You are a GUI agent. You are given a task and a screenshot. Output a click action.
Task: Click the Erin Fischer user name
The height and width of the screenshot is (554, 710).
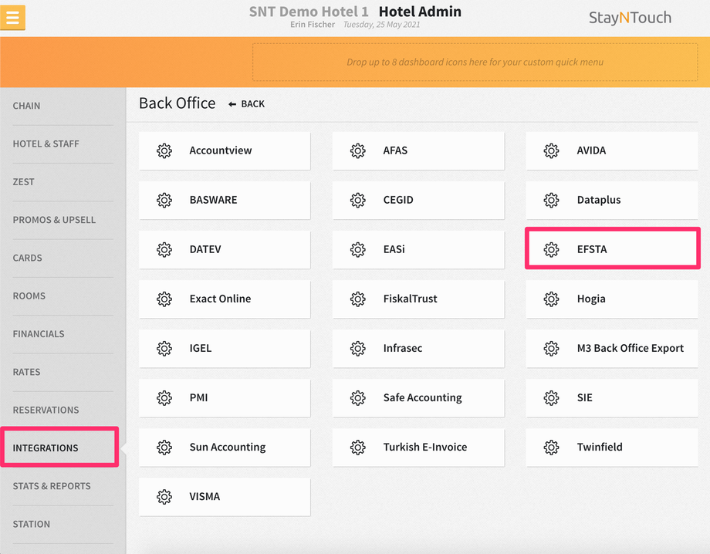(313, 25)
